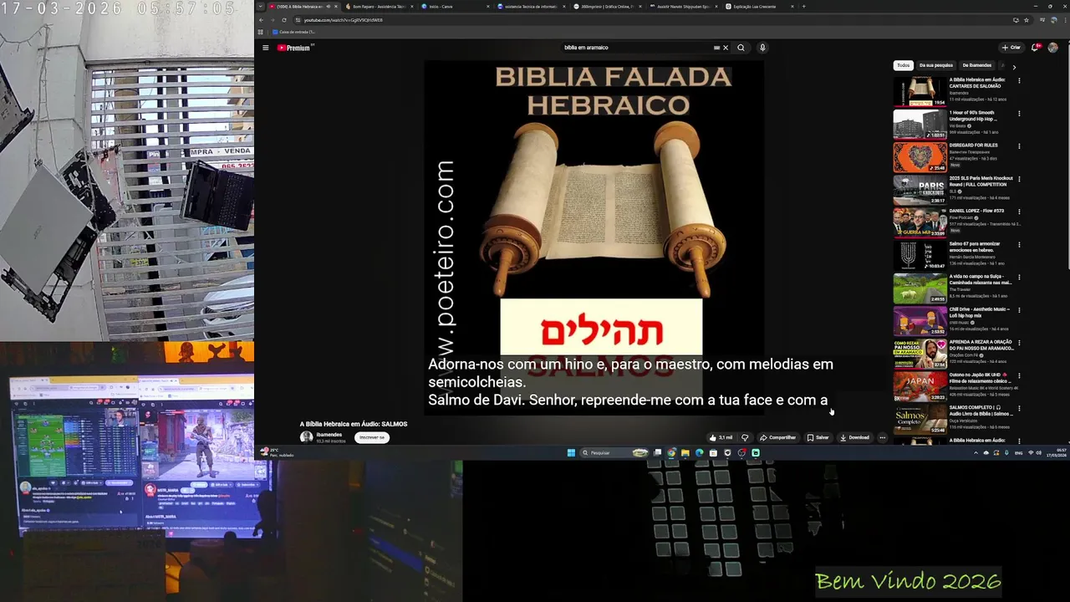Open 'Outono no Japão 8K UHD' video

(x=920, y=386)
